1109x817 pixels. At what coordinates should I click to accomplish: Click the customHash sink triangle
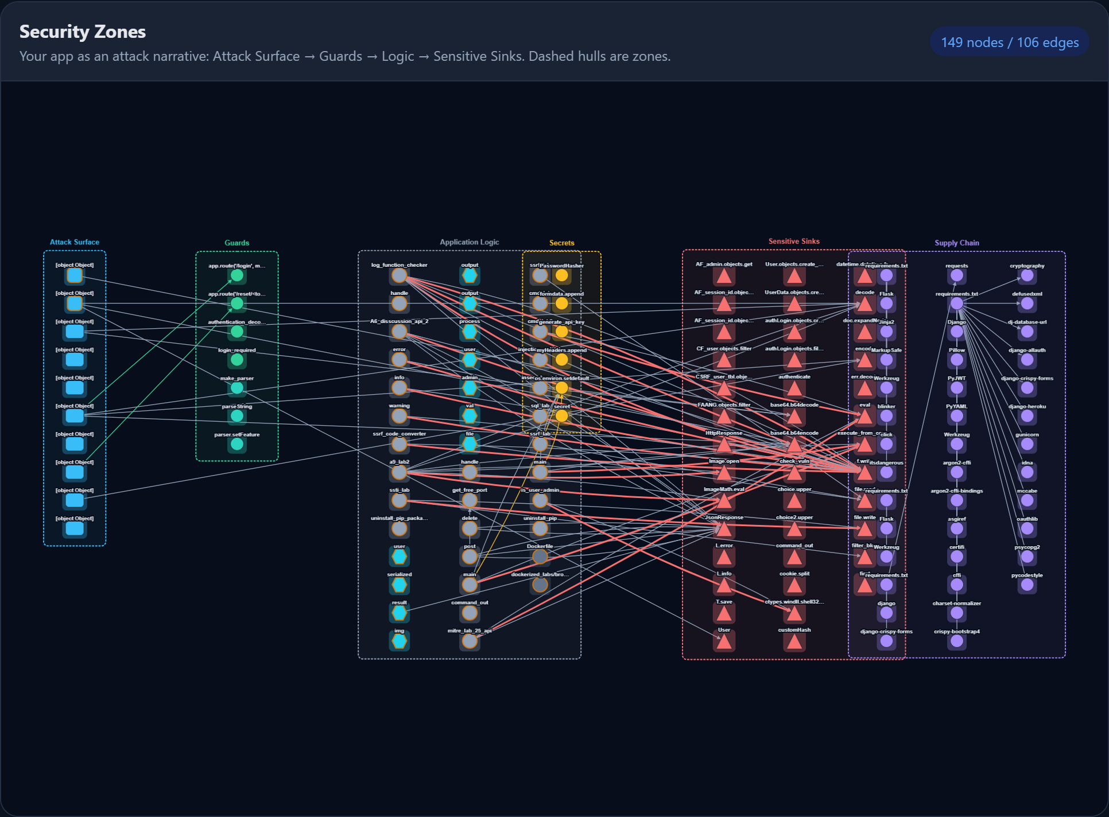pos(794,642)
